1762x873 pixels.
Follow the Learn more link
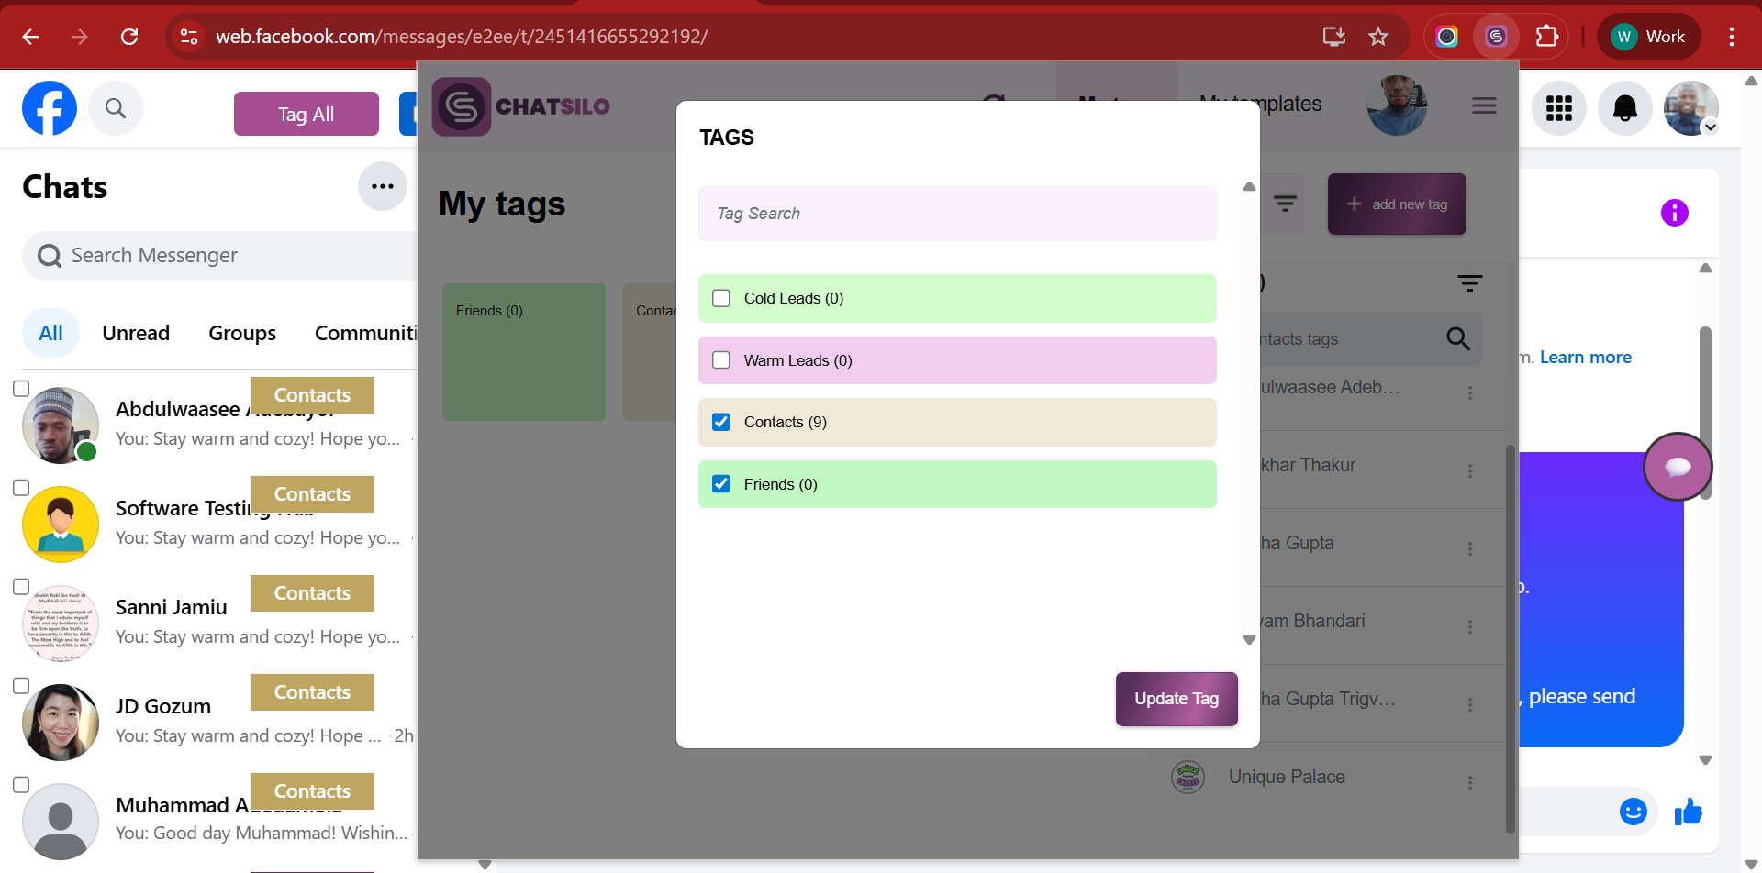tap(1585, 358)
